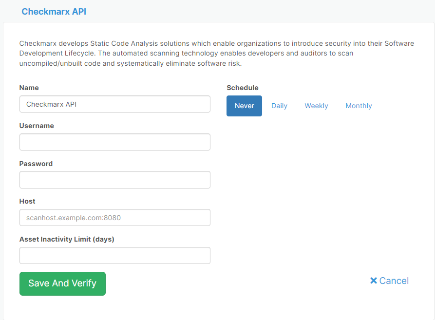Click the Cancel link
Image resolution: width=435 pixels, height=320 pixels.
389,281
